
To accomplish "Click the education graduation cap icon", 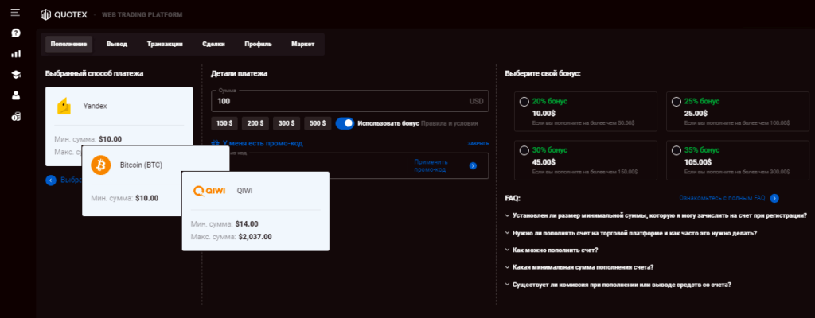I will tap(16, 75).
